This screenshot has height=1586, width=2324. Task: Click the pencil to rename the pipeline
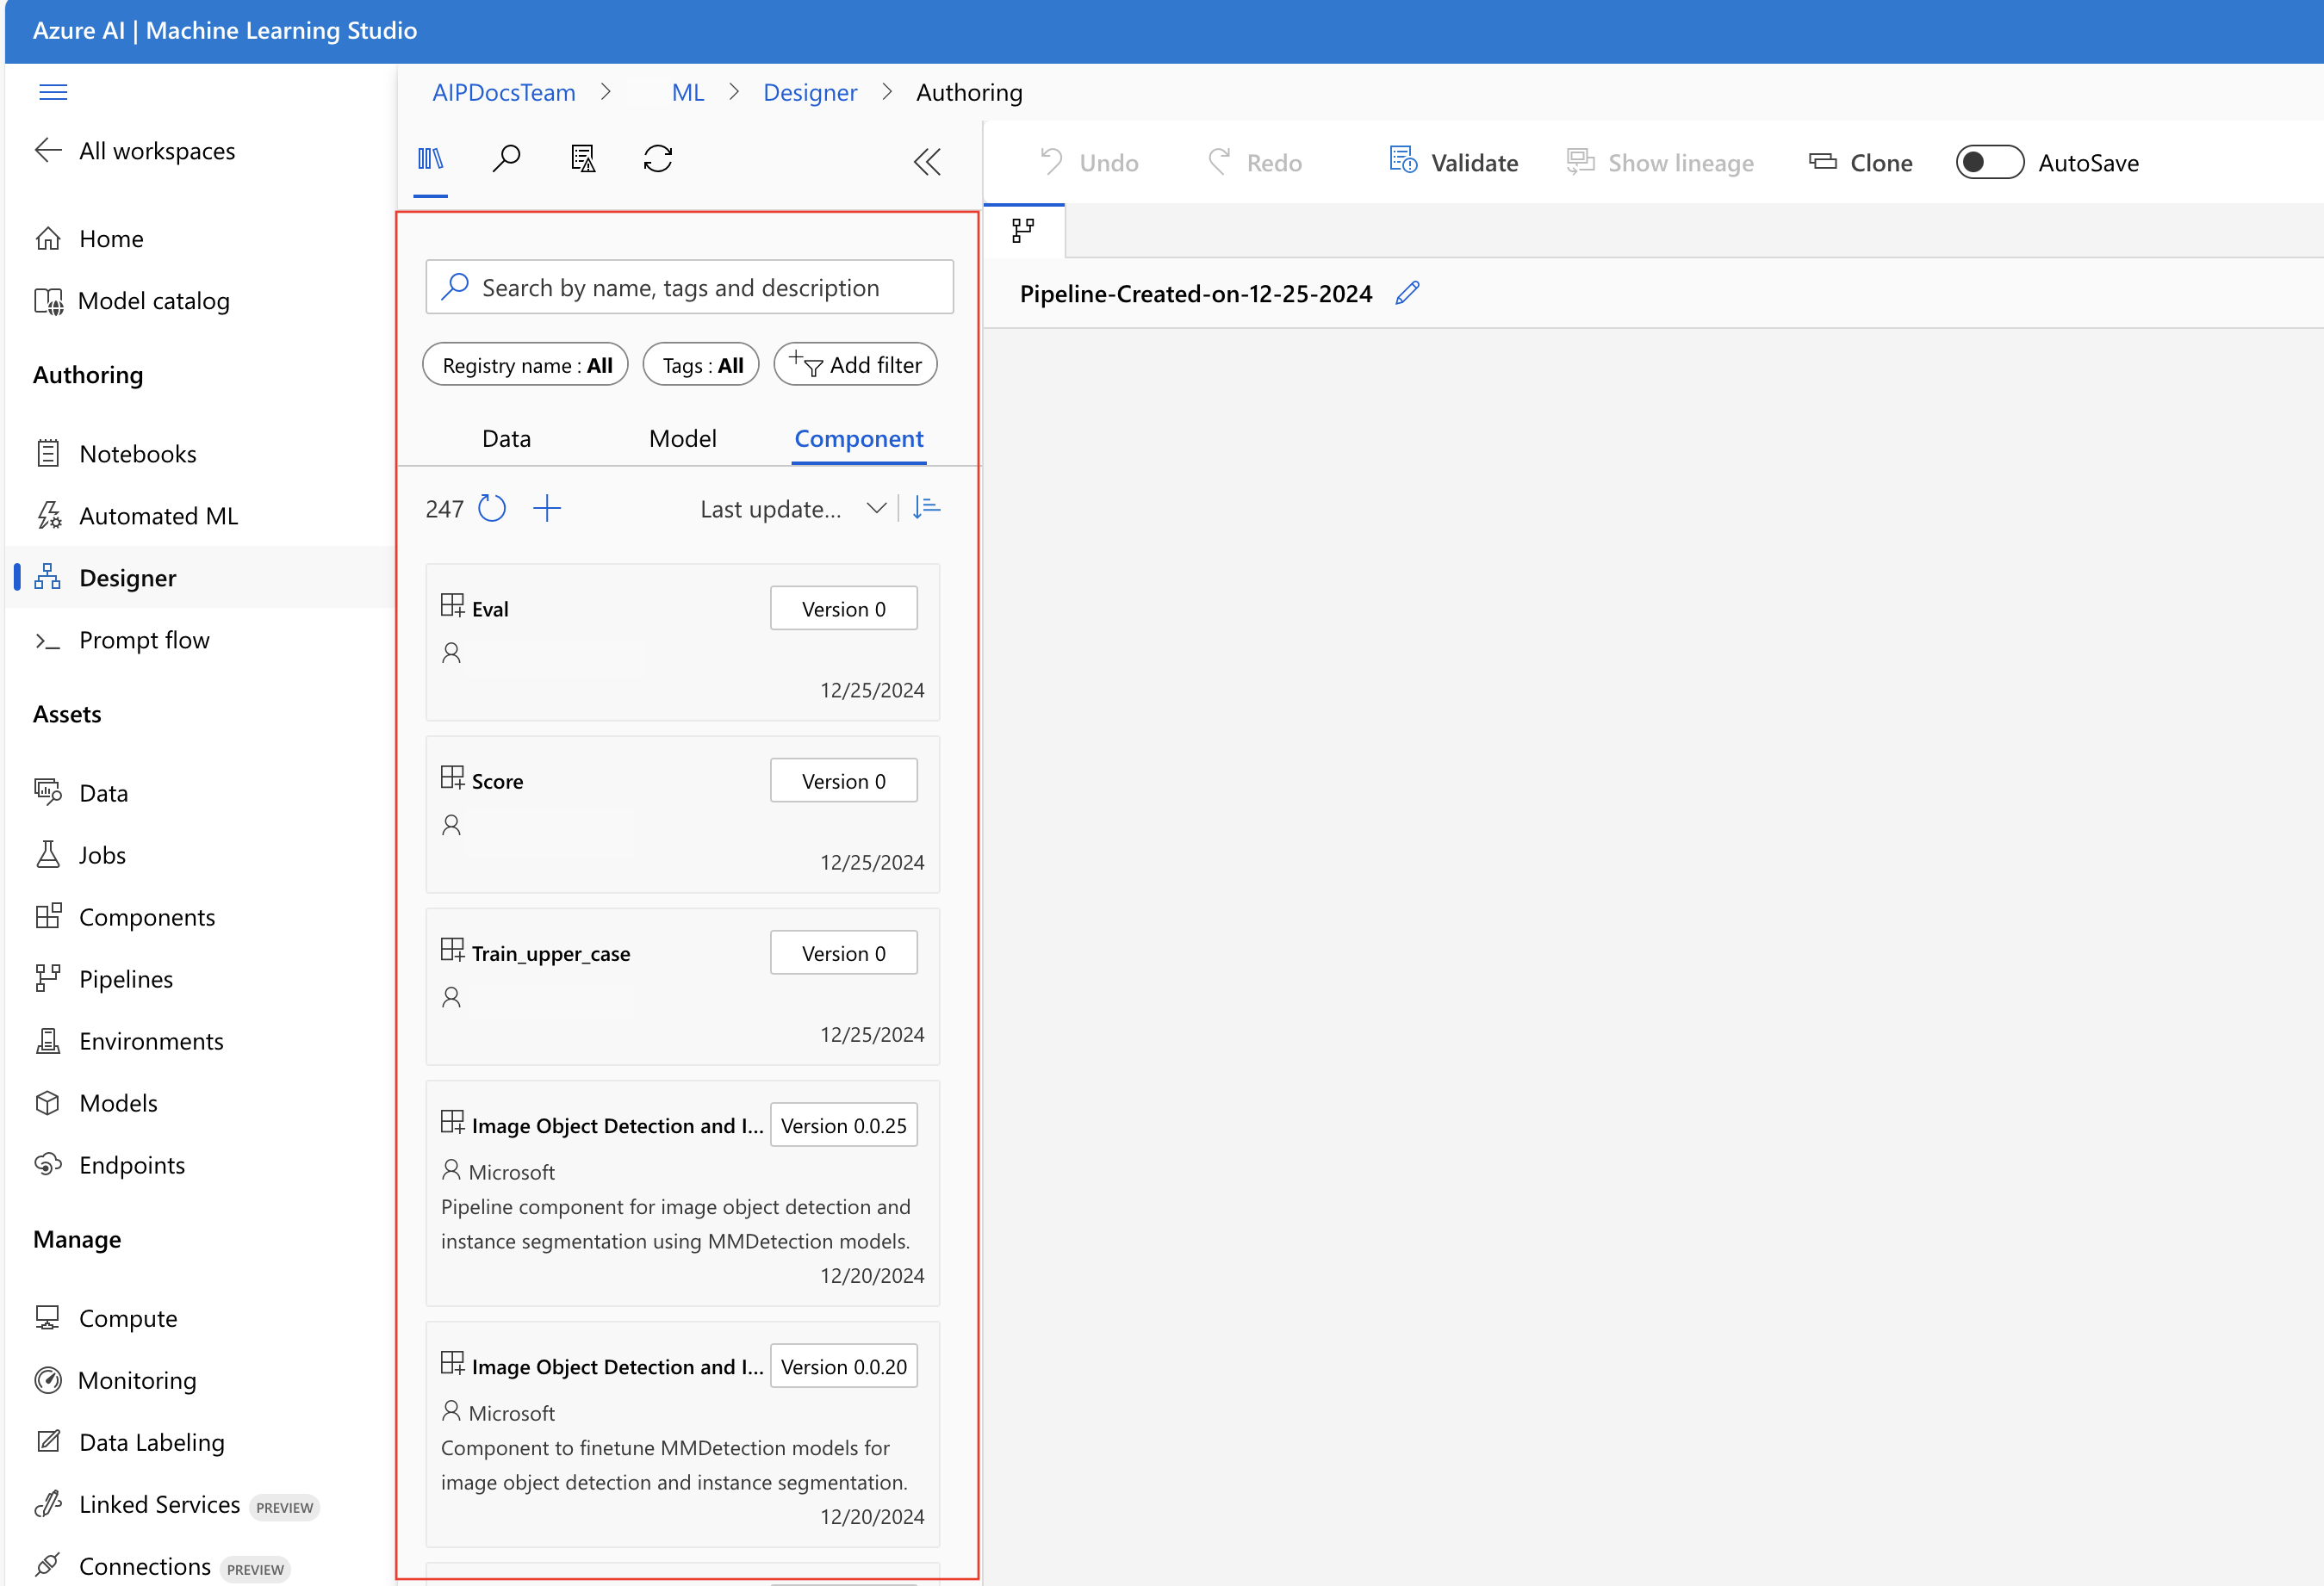(1407, 293)
